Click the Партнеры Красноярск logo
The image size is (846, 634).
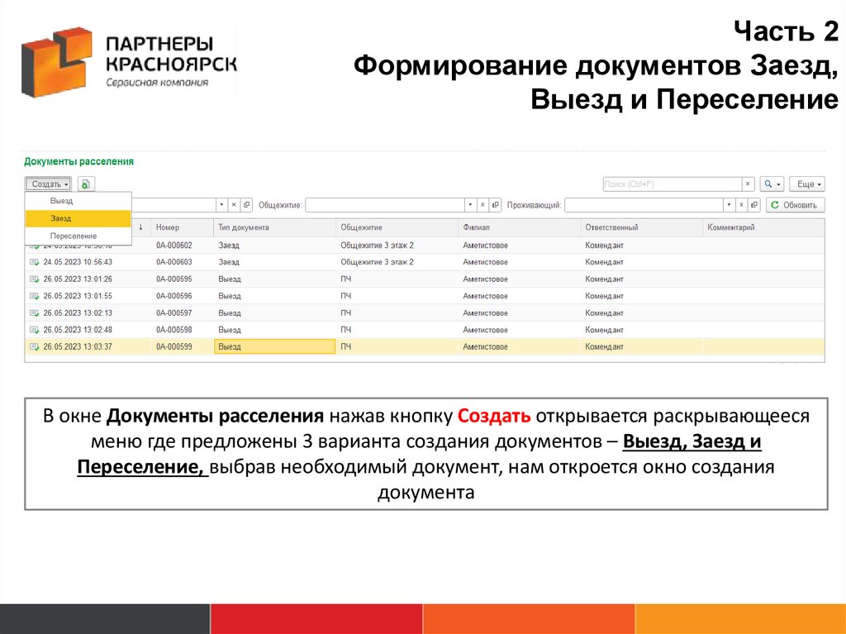[x=130, y=61]
